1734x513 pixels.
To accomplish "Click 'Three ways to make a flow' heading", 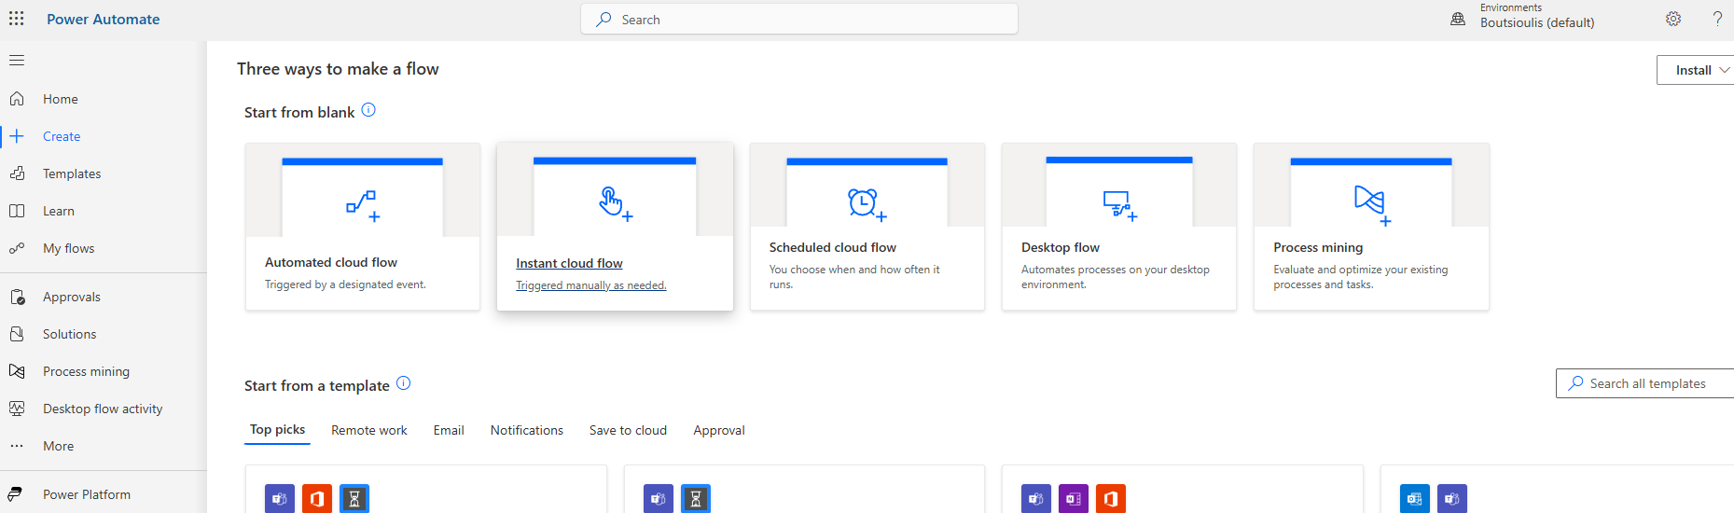I will pos(338,69).
